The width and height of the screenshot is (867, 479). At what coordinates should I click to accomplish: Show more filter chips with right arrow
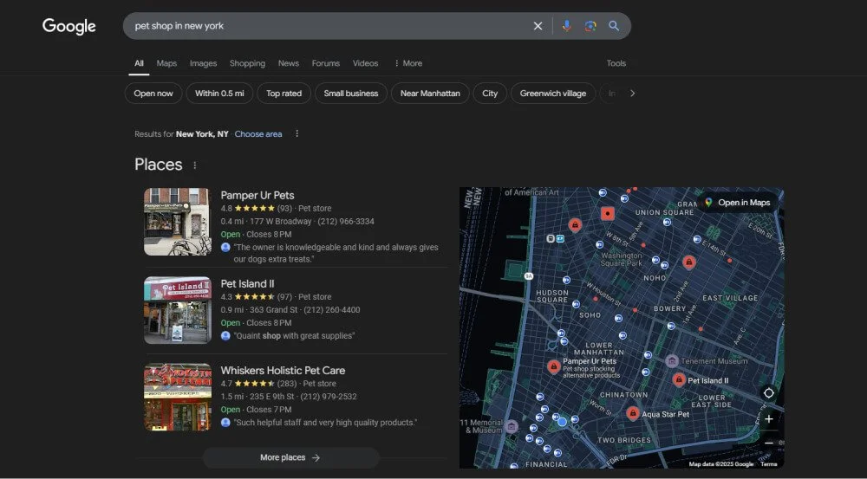tap(633, 94)
